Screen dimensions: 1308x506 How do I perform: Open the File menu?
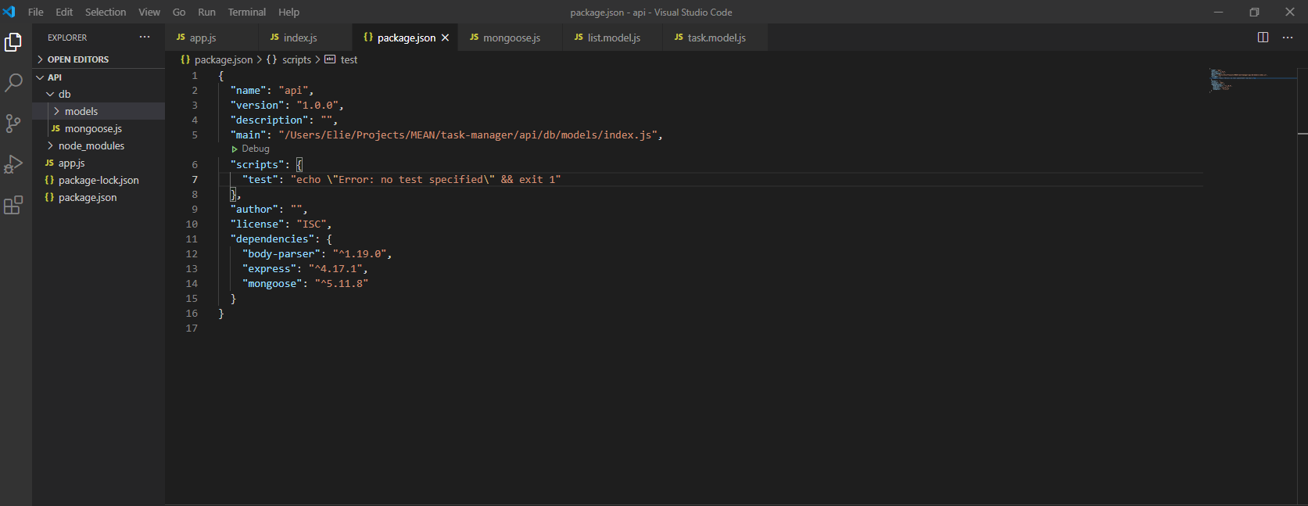[x=36, y=12]
